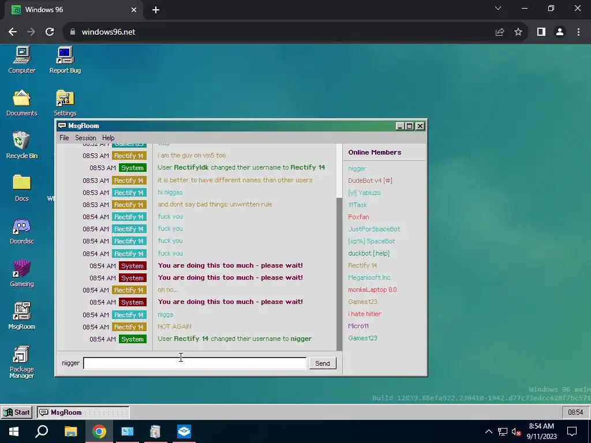Select the Docs folder on the desktop

(22, 188)
